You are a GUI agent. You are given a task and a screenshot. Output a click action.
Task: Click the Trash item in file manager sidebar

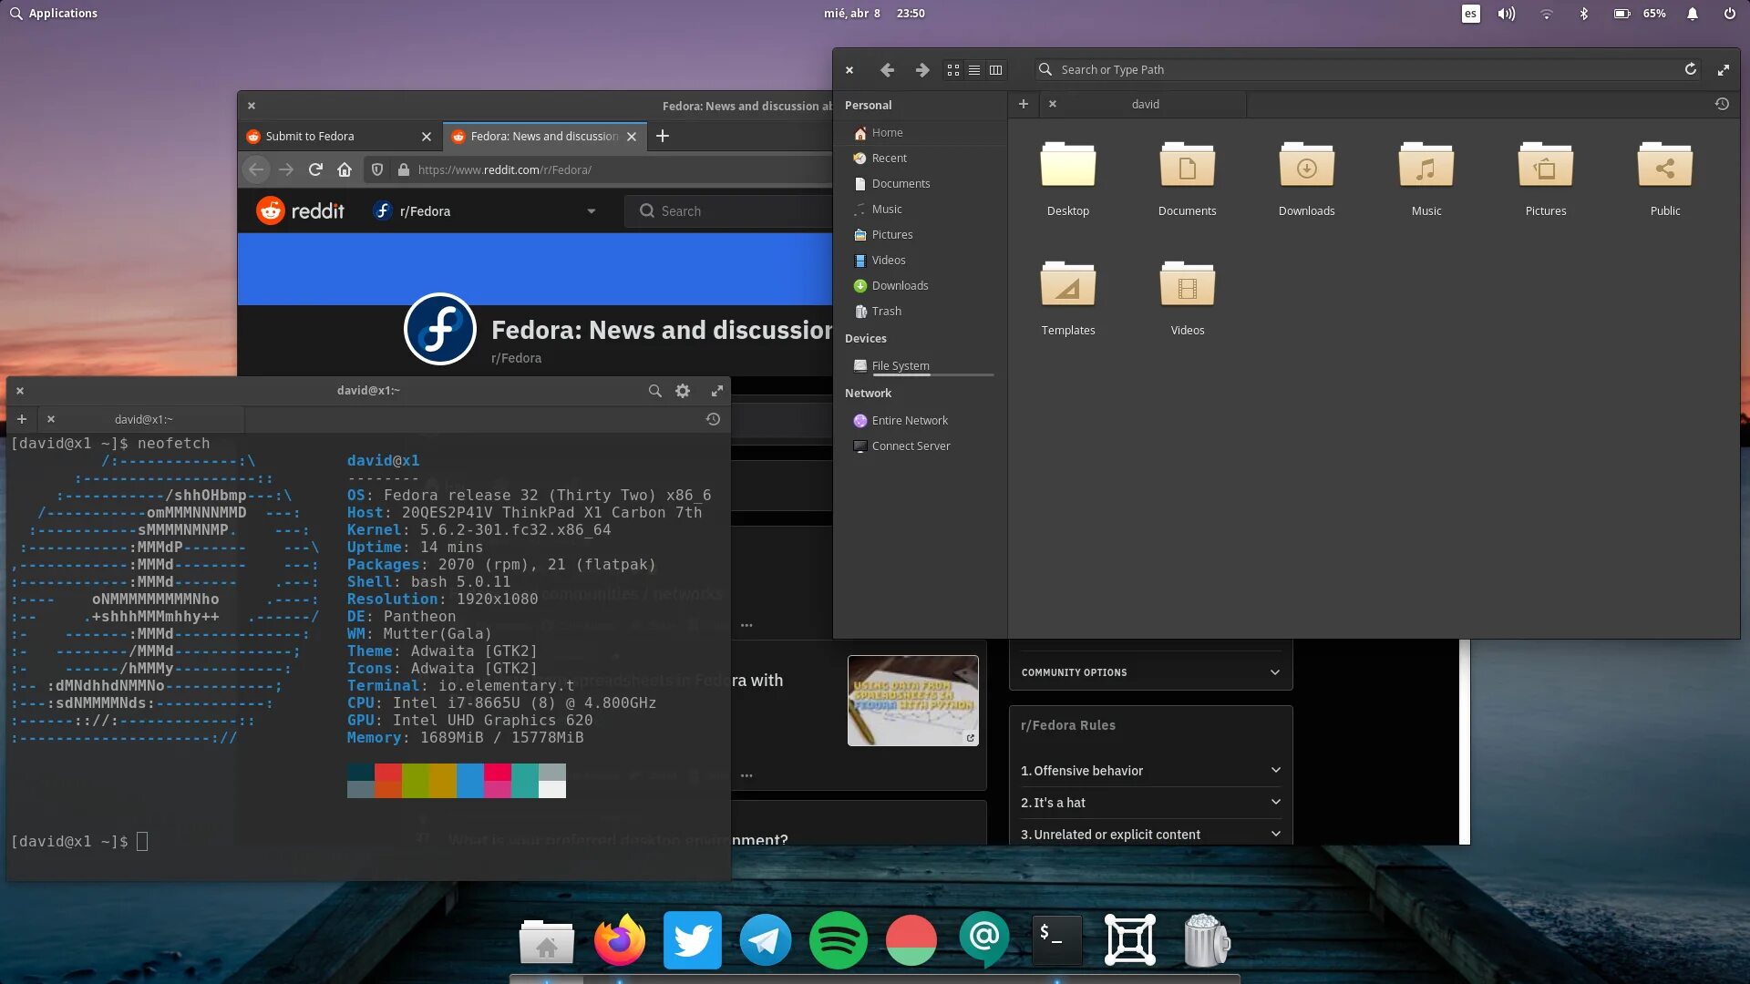point(886,310)
